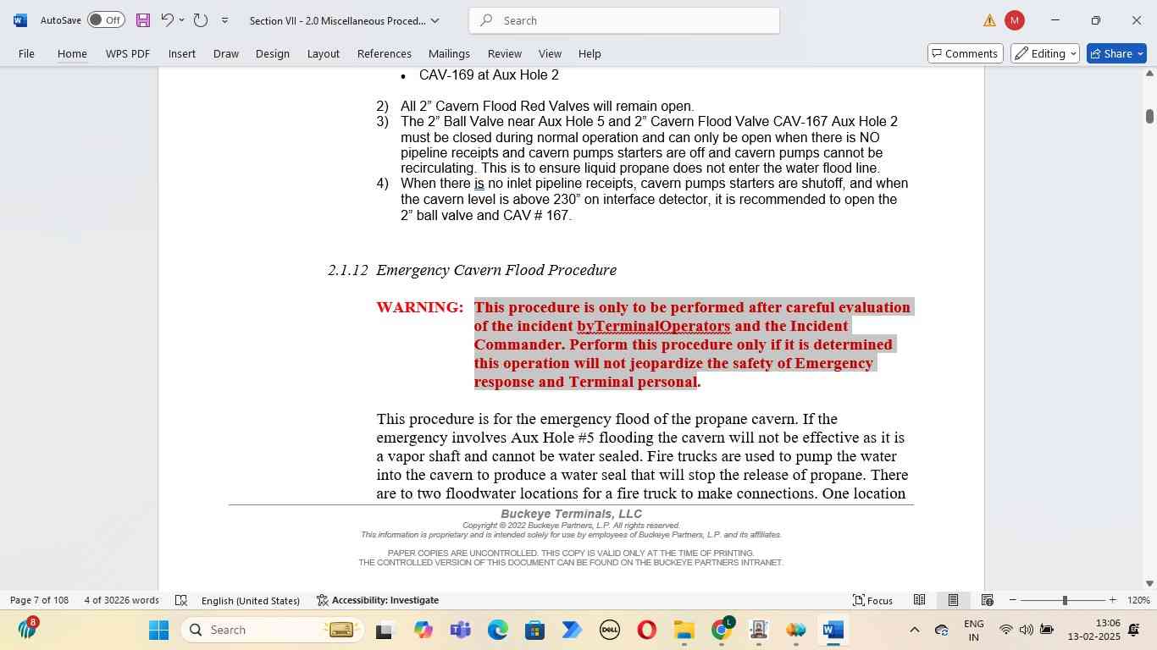
Task: Open the References tab
Action: pos(385,53)
